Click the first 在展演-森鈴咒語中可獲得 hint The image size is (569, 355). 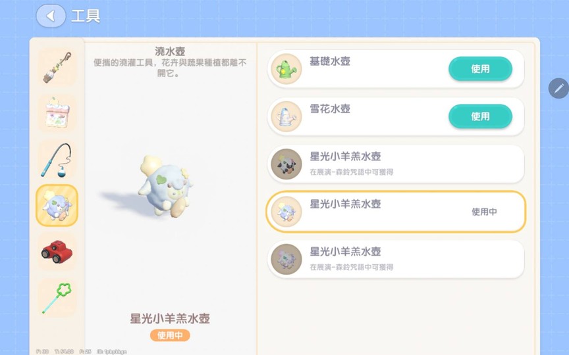coord(351,172)
